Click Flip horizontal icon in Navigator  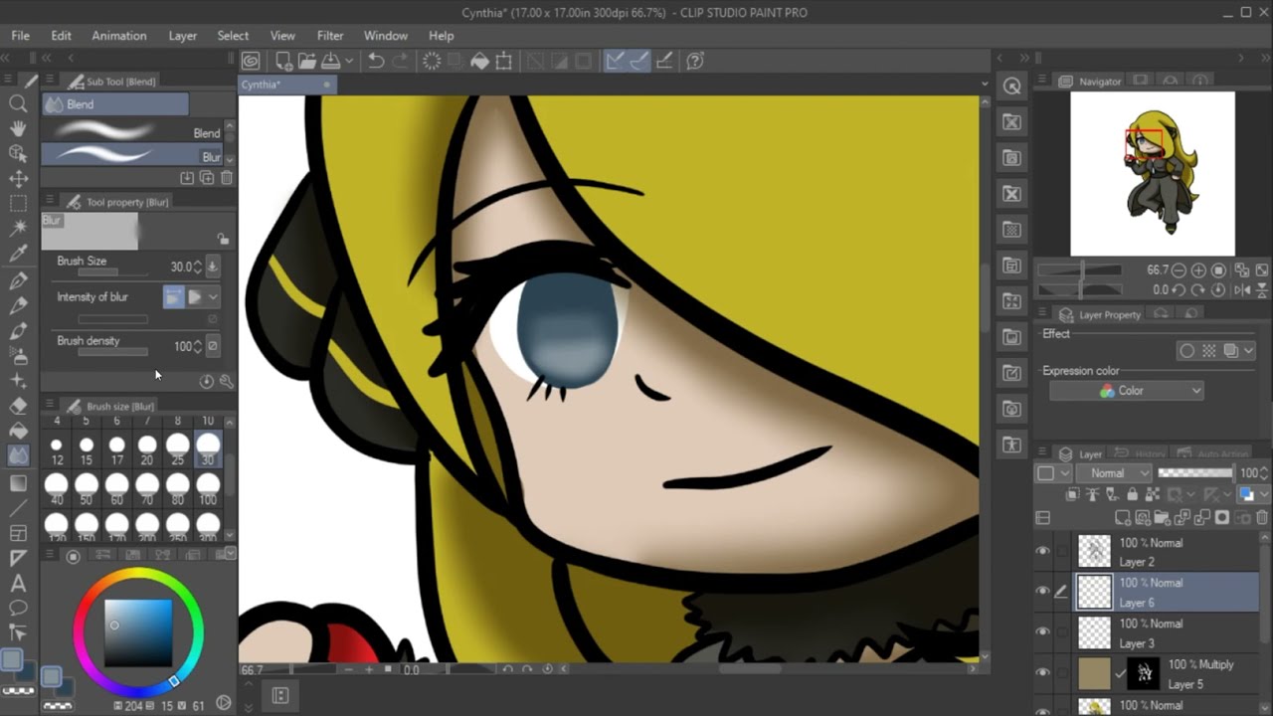tap(1242, 290)
